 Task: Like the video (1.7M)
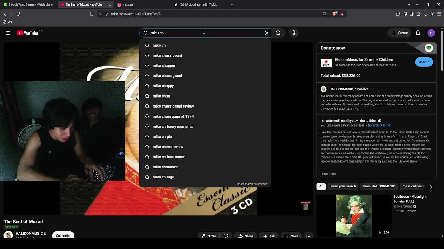[209, 236]
